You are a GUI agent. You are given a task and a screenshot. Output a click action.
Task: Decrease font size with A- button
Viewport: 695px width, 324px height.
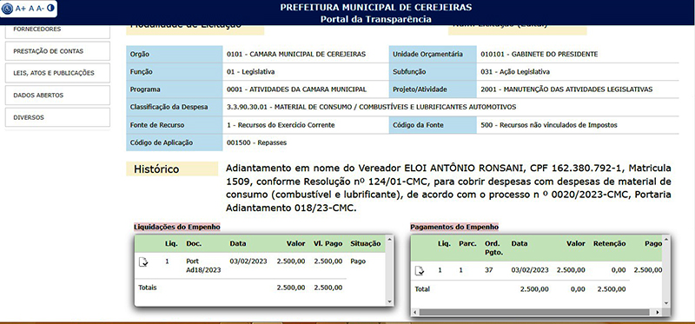pyautogui.click(x=40, y=8)
